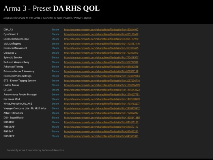Select the mod name 'Splendid Smoke'
213x160 pixels.
(x=13, y=57)
